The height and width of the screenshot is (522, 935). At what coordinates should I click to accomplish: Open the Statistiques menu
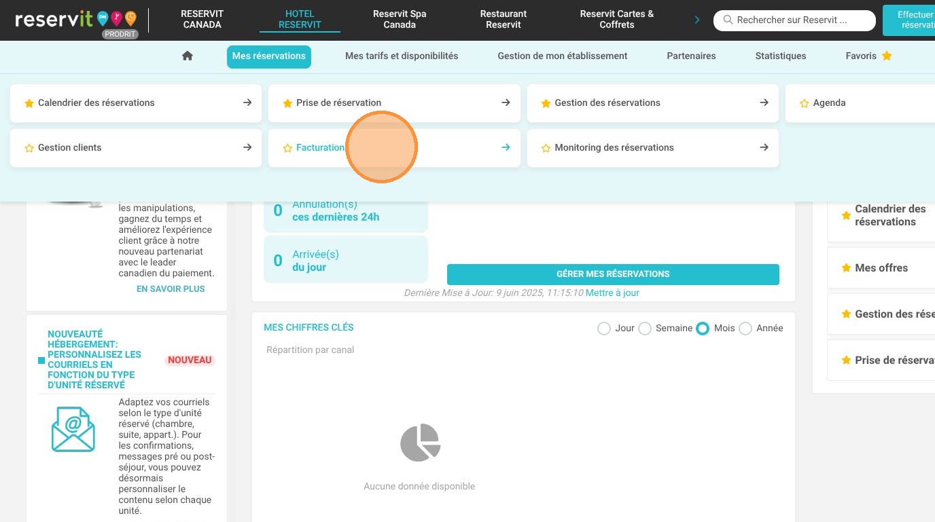tap(781, 56)
